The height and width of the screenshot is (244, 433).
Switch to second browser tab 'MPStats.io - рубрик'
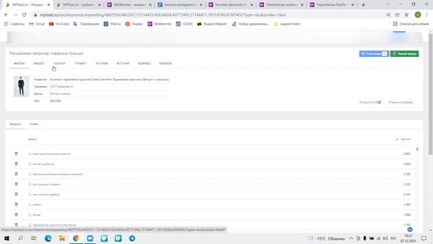click(x=78, y=5)
